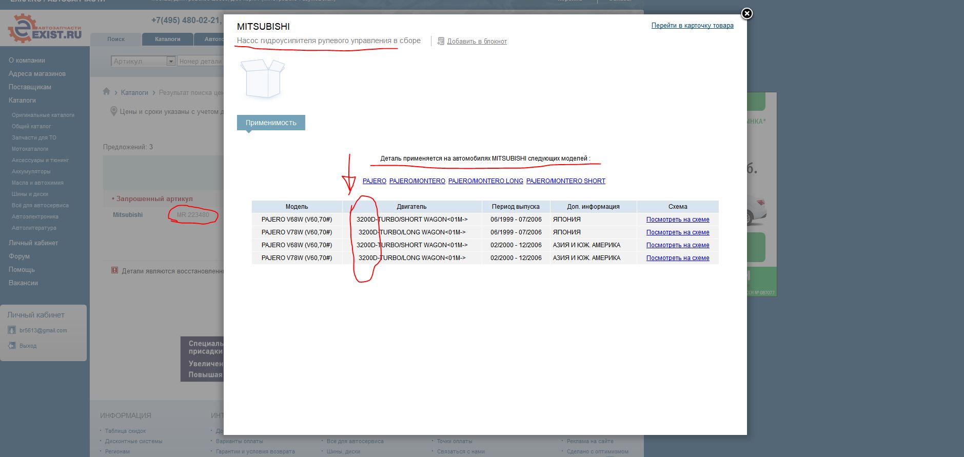Select the Применимость tab

(271, 123)
